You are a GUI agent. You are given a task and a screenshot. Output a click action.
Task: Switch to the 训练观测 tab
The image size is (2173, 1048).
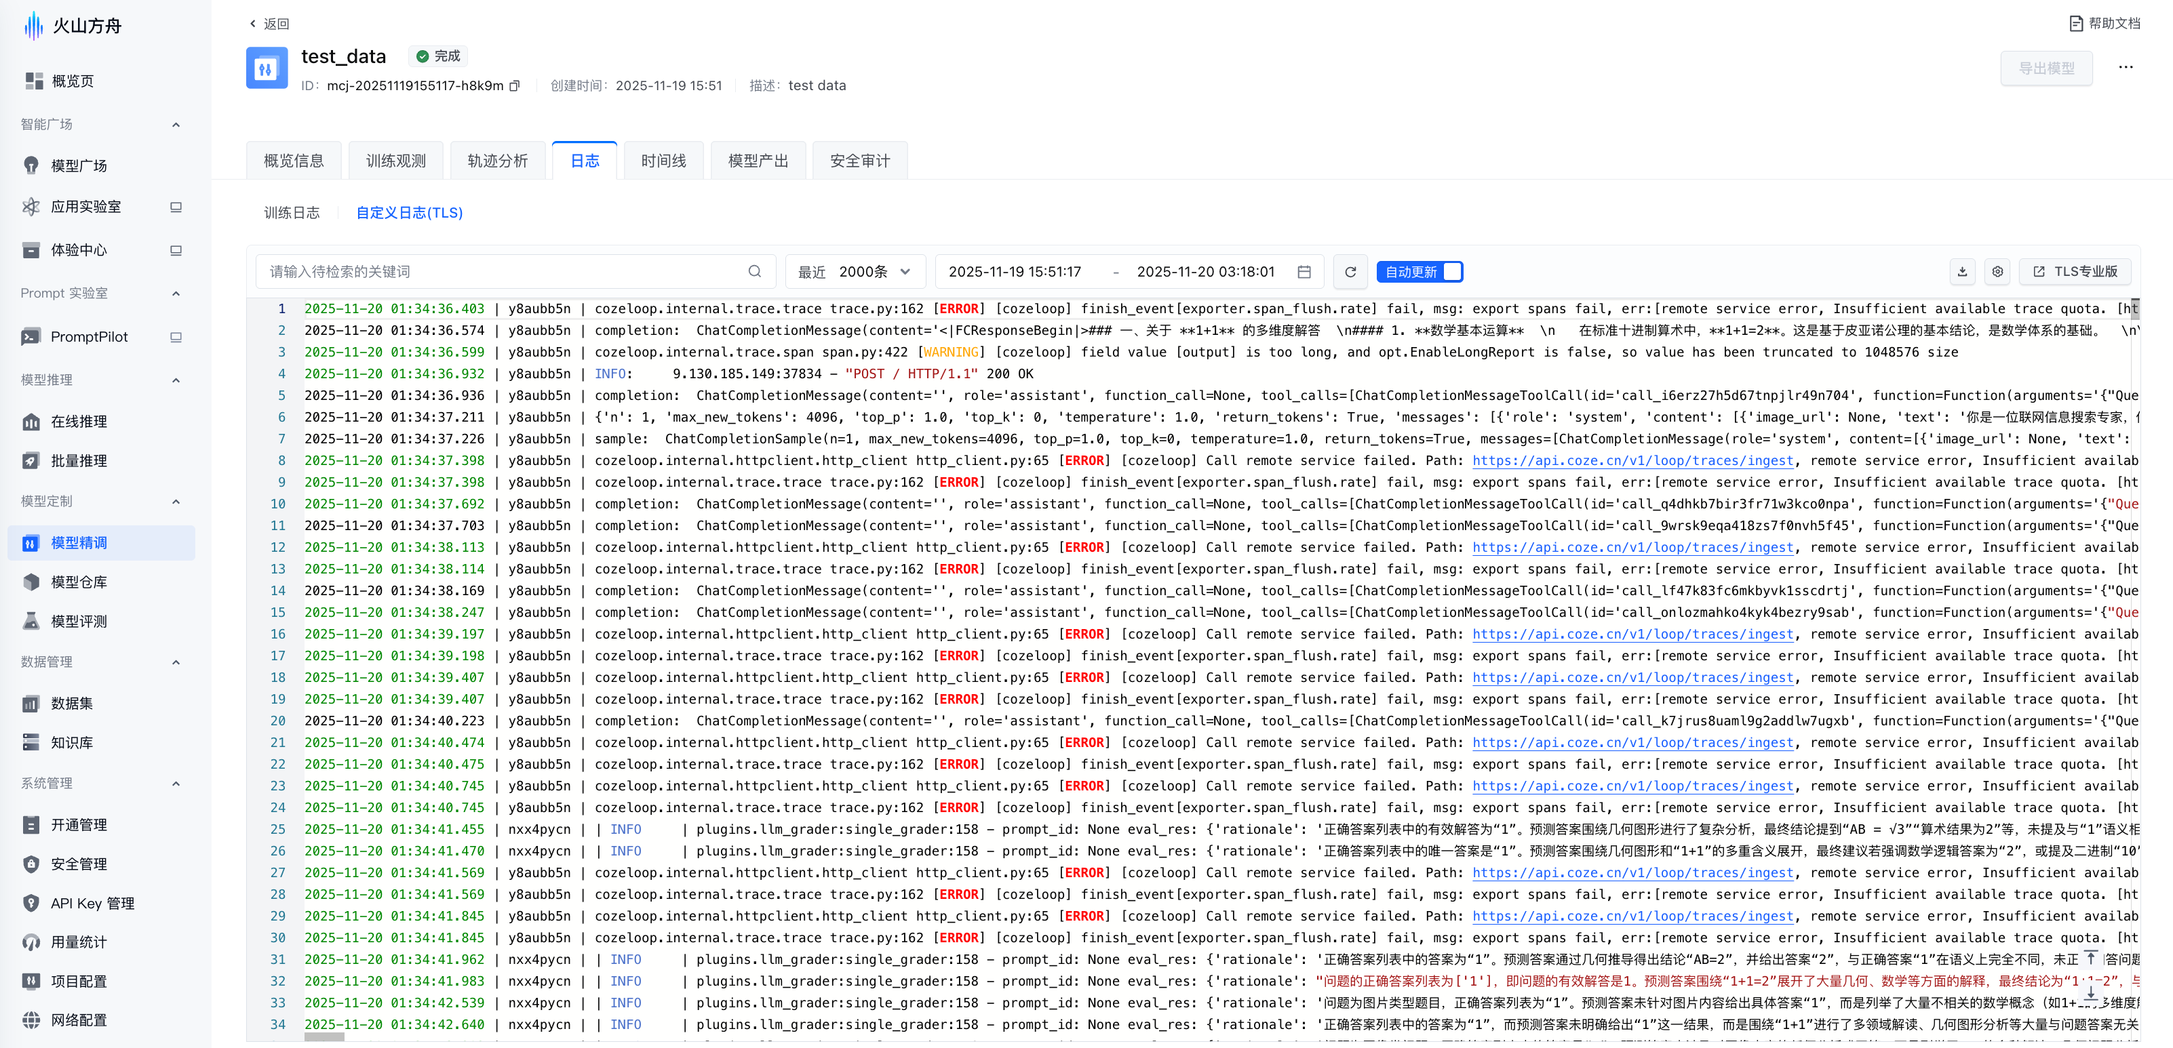coord(395,161)
